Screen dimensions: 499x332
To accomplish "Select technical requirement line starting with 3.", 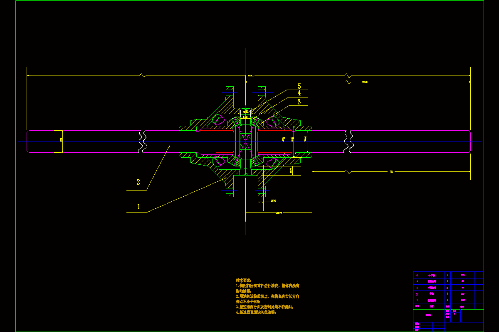I will point(265,307).
